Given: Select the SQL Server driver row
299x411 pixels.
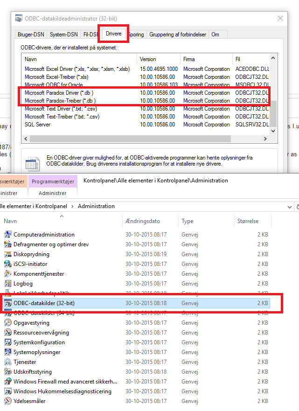Looking at the screenshot, I should point(38,125).
